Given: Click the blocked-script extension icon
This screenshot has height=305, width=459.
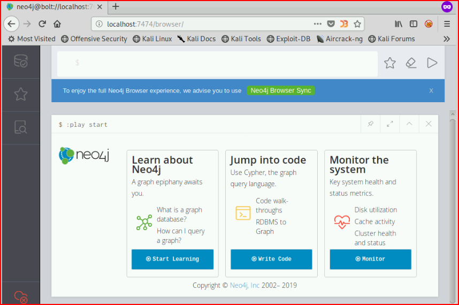Looking at the screenshot, I should [x=429, y=24].
